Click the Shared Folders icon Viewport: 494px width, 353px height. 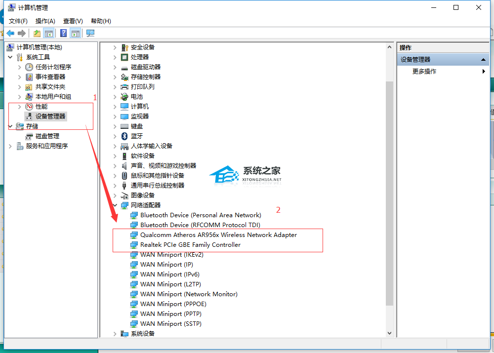click(29, 87)
